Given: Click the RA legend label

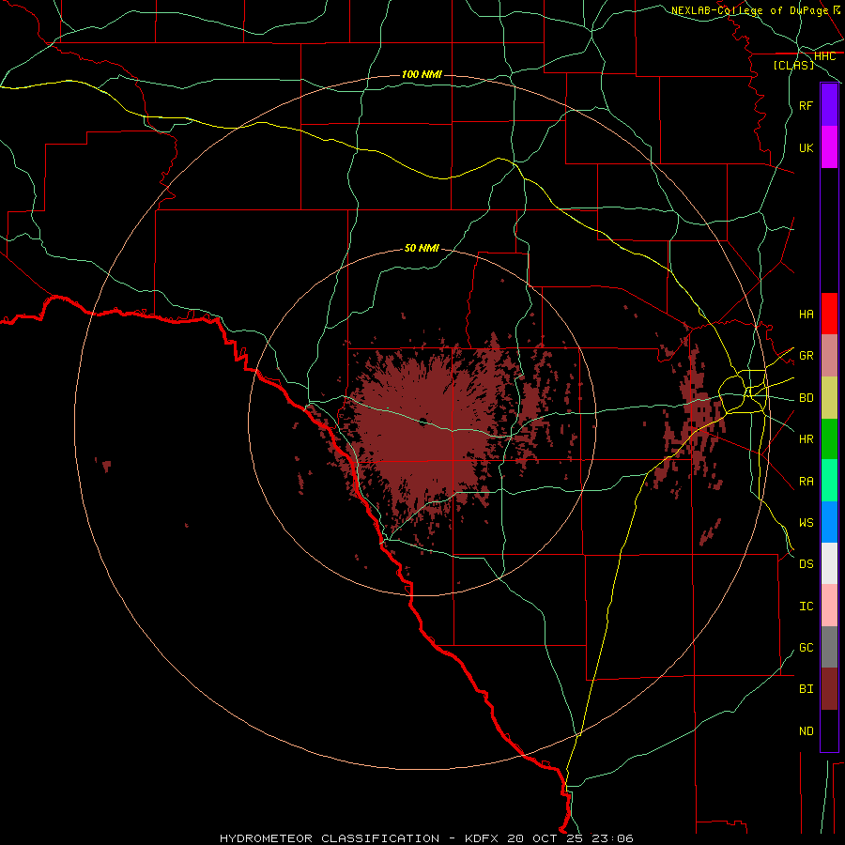Looking at the screenshot, I should point(806,482).
